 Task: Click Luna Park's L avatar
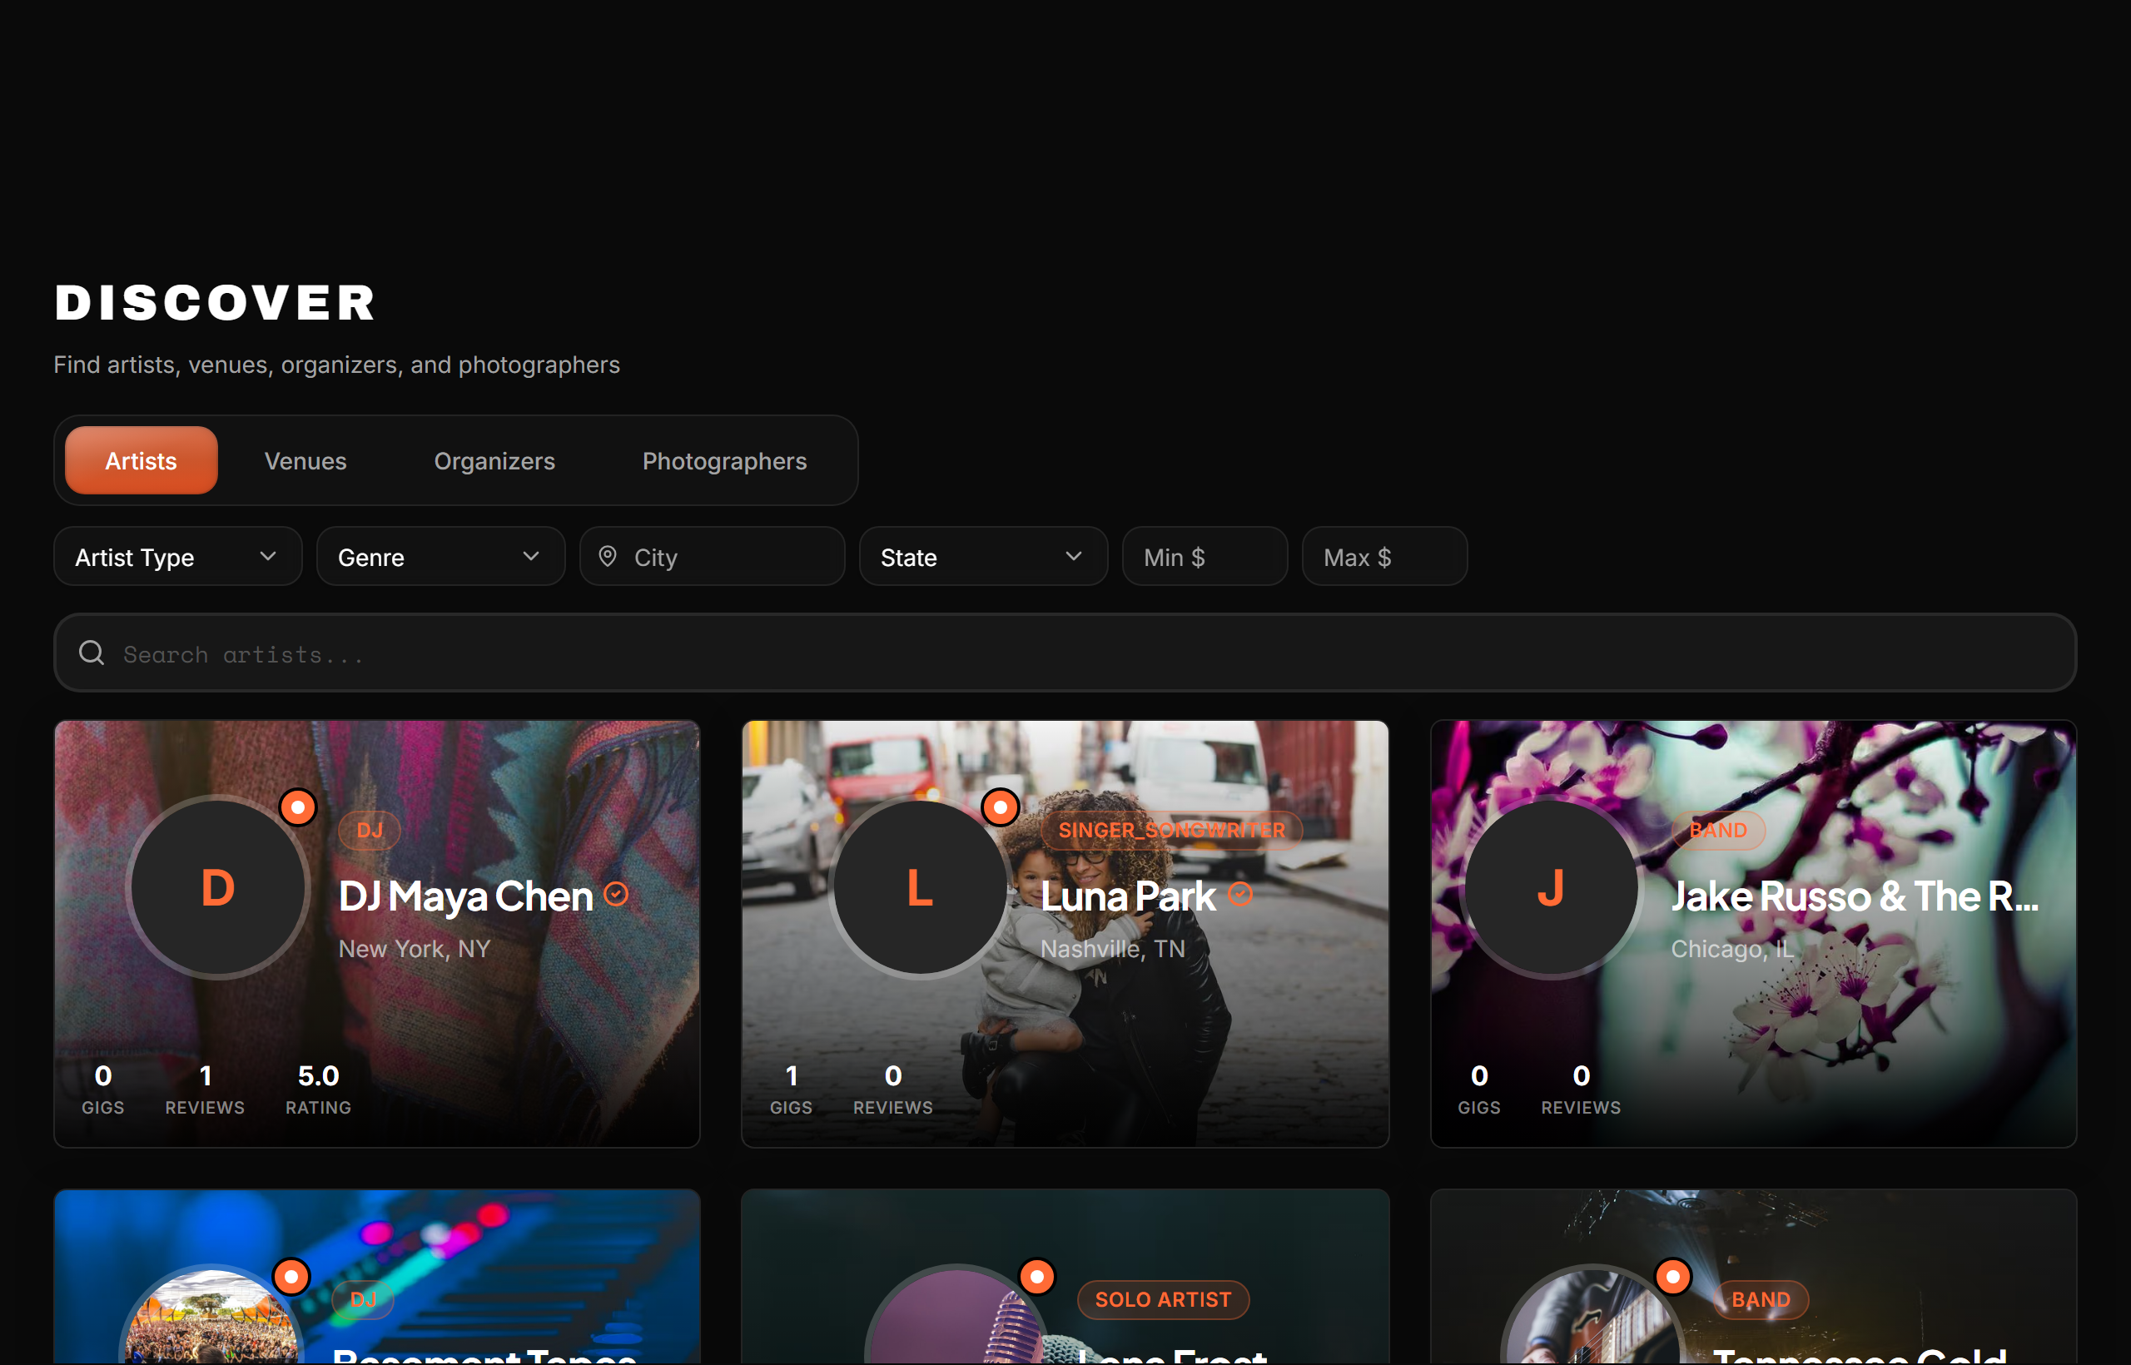click(x=920, y=887)
